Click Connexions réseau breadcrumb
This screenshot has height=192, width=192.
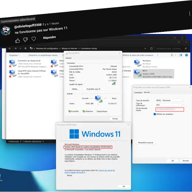pyautogui.click(x=89, y=48)
